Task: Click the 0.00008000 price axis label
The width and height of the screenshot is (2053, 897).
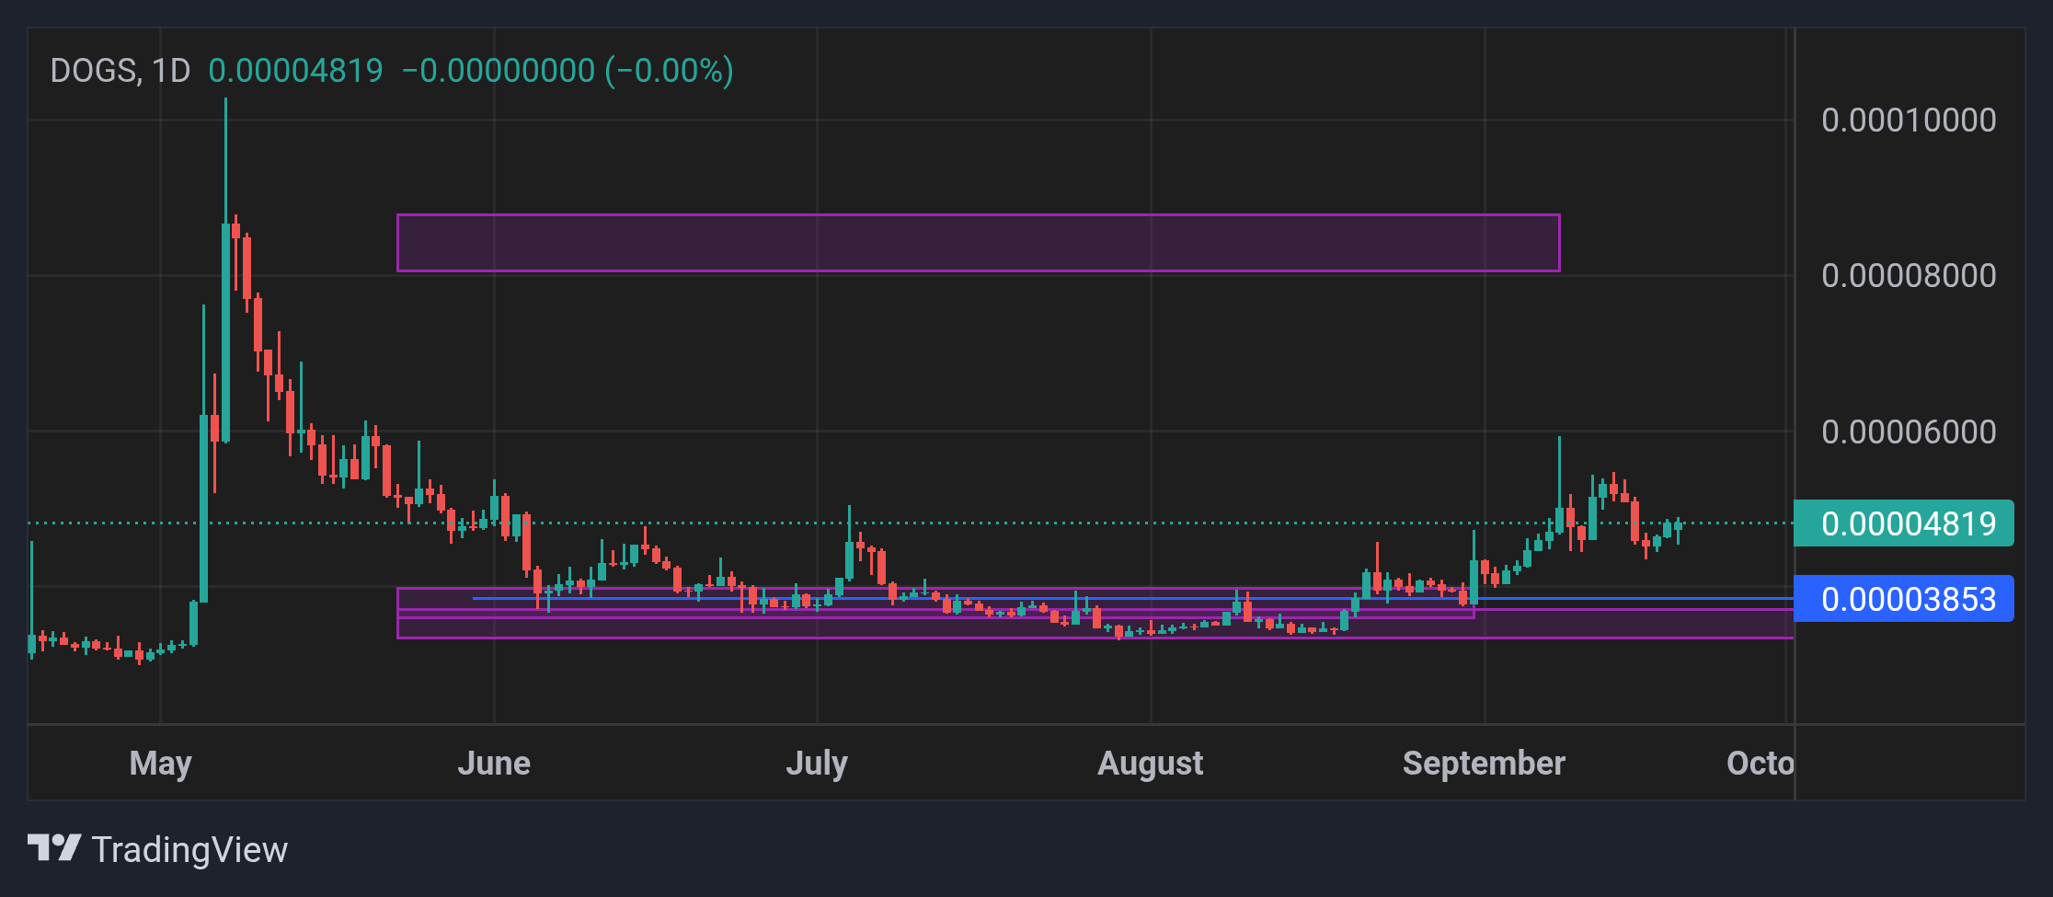Action: click(1909, 275)
